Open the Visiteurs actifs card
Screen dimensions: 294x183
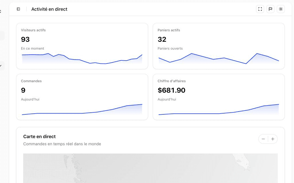pos(82,46)
